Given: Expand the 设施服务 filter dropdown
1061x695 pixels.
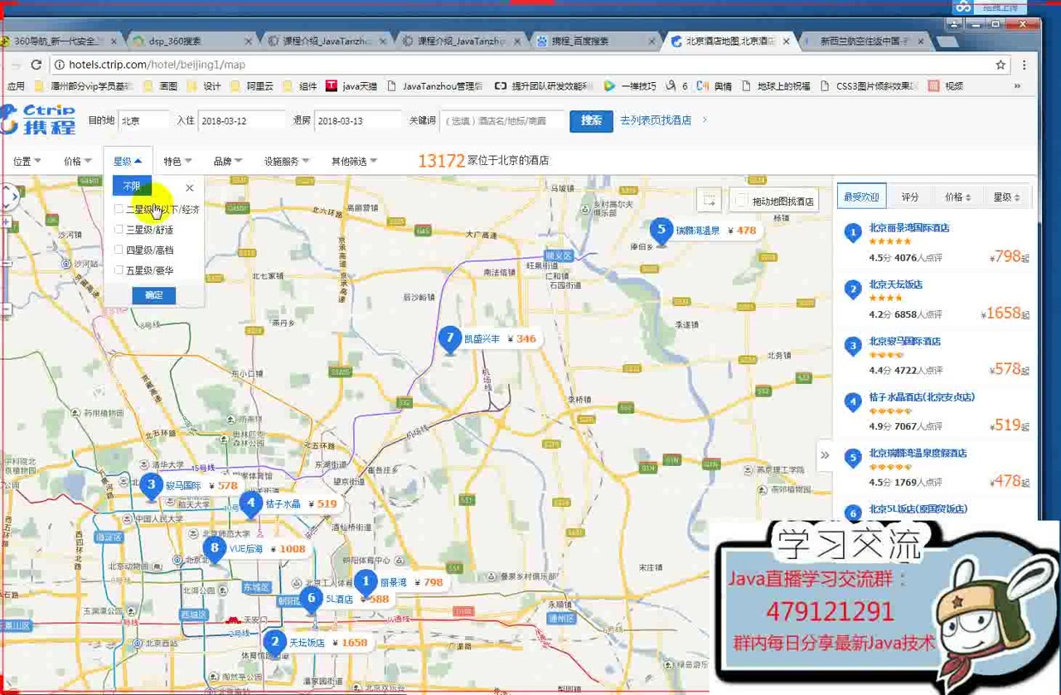Looking at the screenshot, I should 287,162.
